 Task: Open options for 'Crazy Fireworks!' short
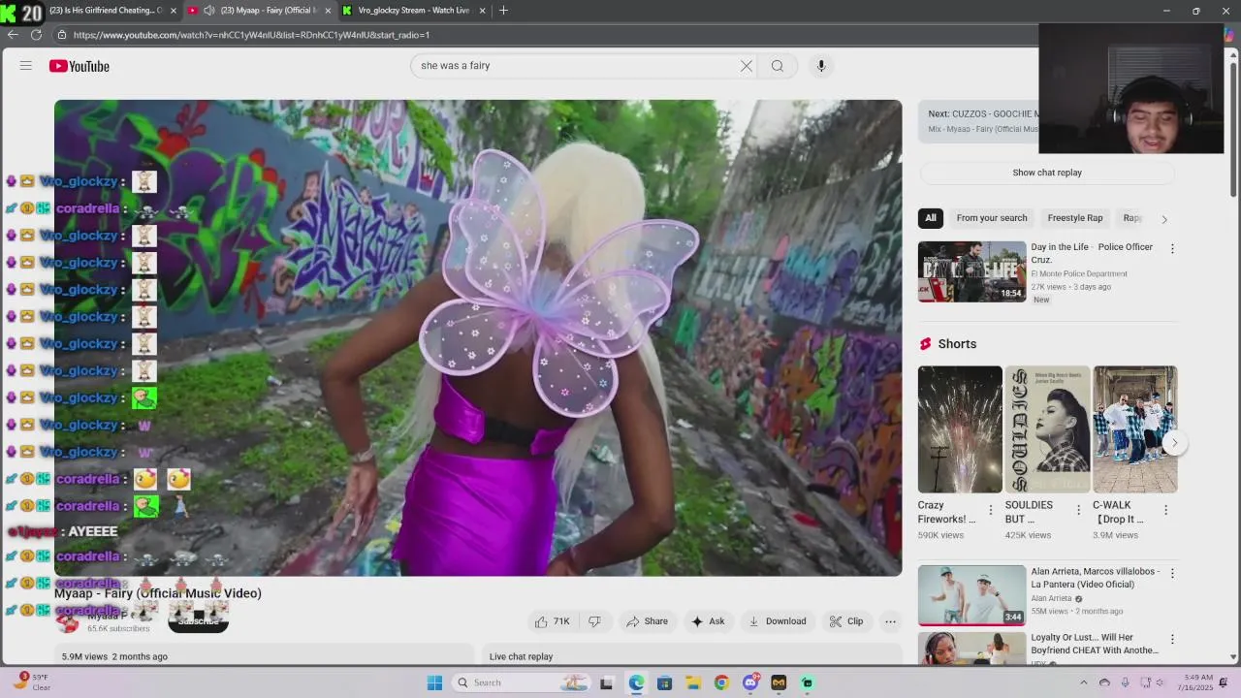[x=990, y=510]
